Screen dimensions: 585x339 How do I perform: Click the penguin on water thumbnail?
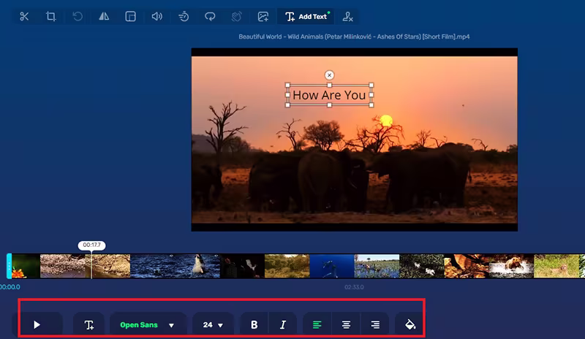click(197, 266)
